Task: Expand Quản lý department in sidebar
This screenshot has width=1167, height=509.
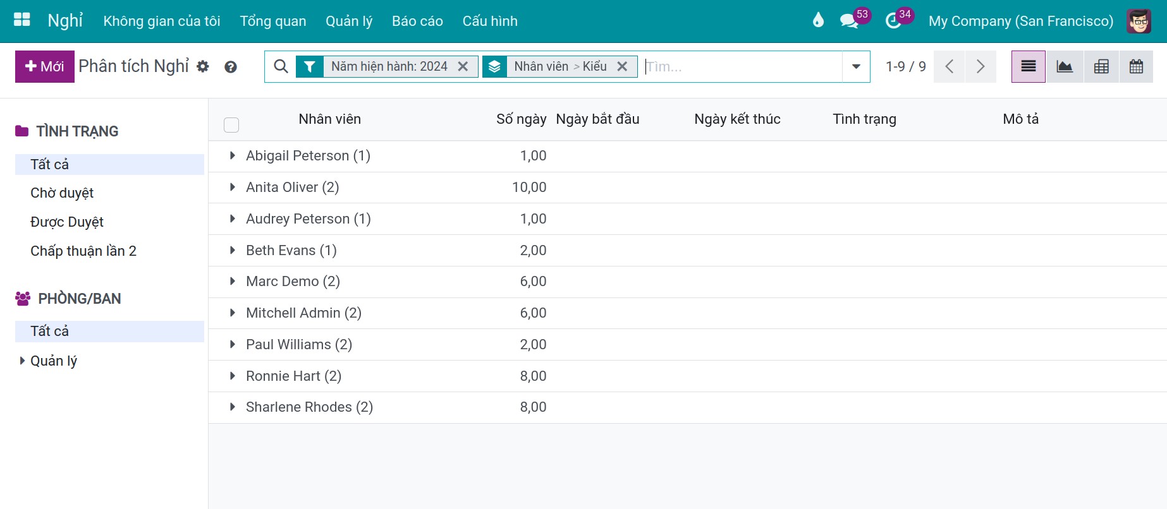Action: coord(22,361)
